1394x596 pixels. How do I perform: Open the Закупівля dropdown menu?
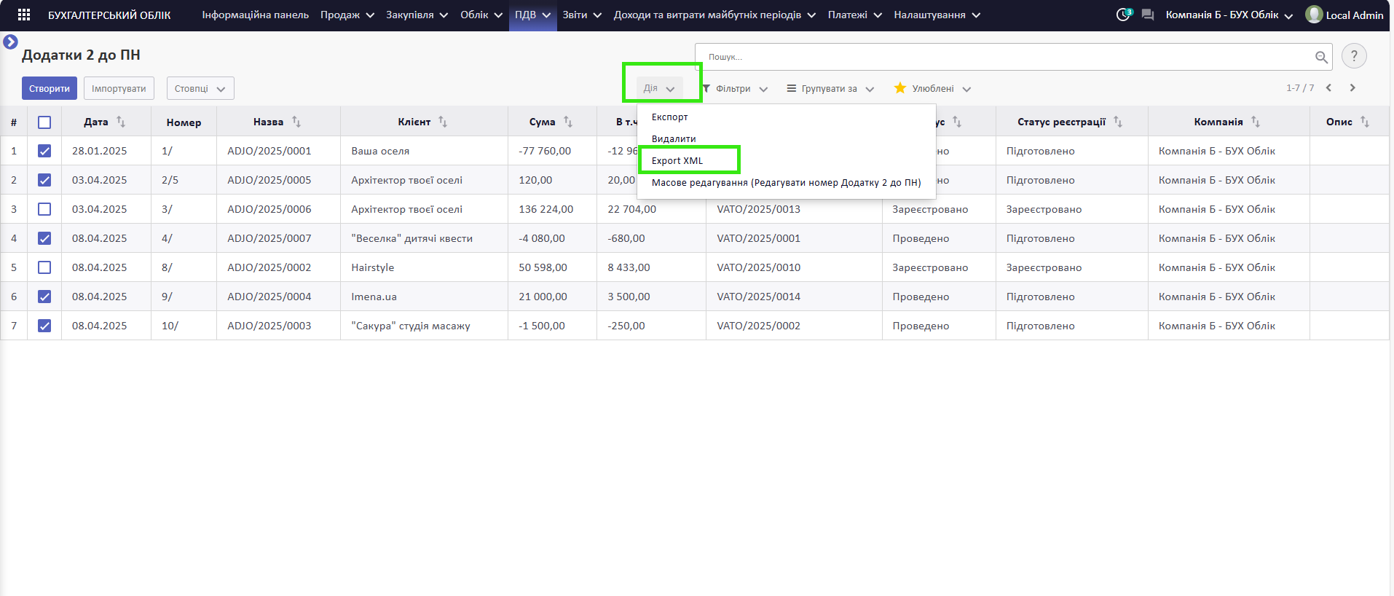tap(417, 15)
